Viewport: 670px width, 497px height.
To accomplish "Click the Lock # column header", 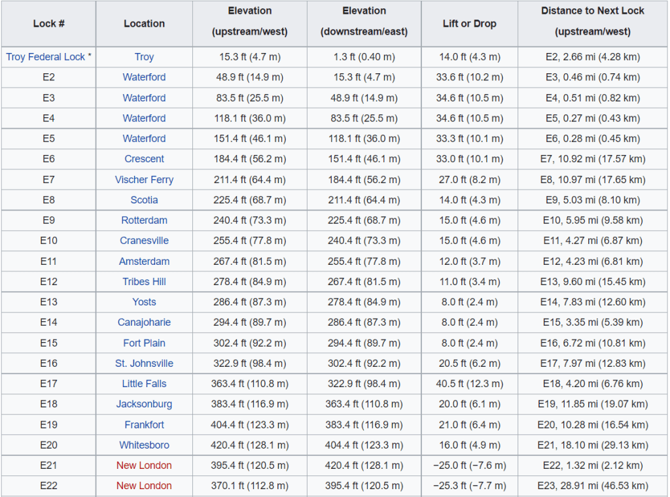I will tap(48, 24).
